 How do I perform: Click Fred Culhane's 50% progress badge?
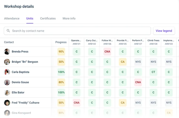click(x=61, y=103)
